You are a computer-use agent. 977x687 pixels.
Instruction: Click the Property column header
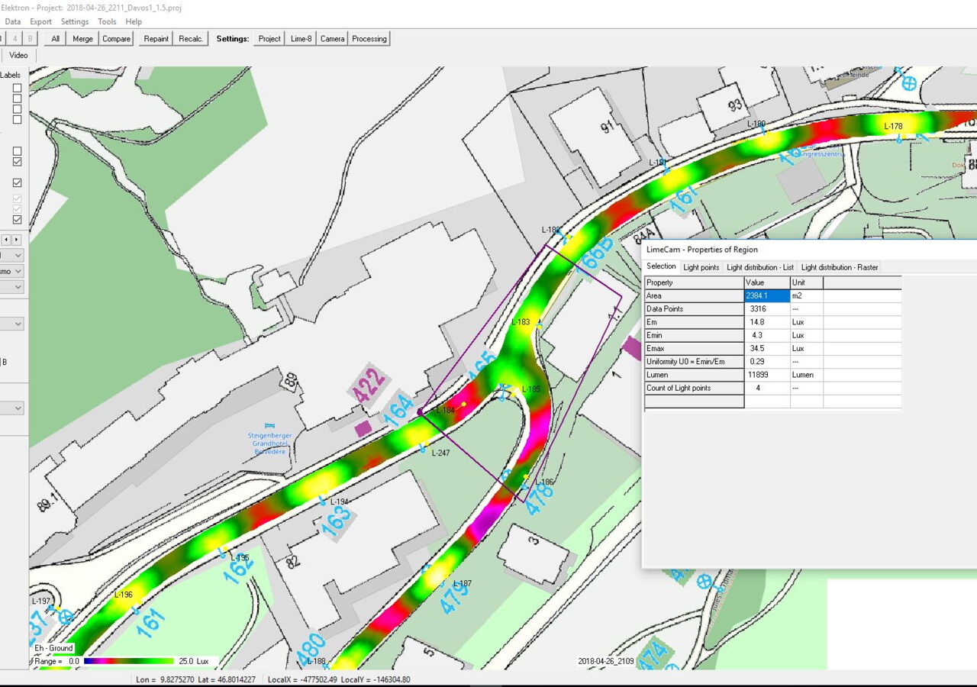(x=695, y=282)
